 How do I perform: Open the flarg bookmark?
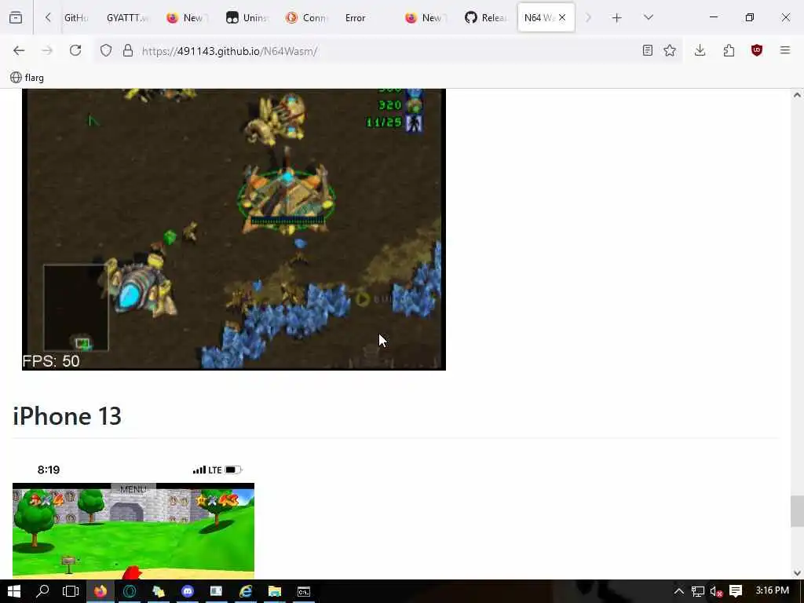27,78
